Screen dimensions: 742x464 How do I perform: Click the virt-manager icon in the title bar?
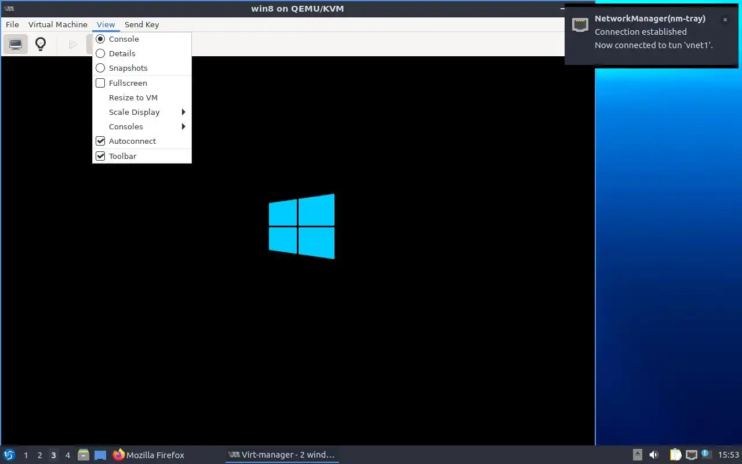point(9,9)
